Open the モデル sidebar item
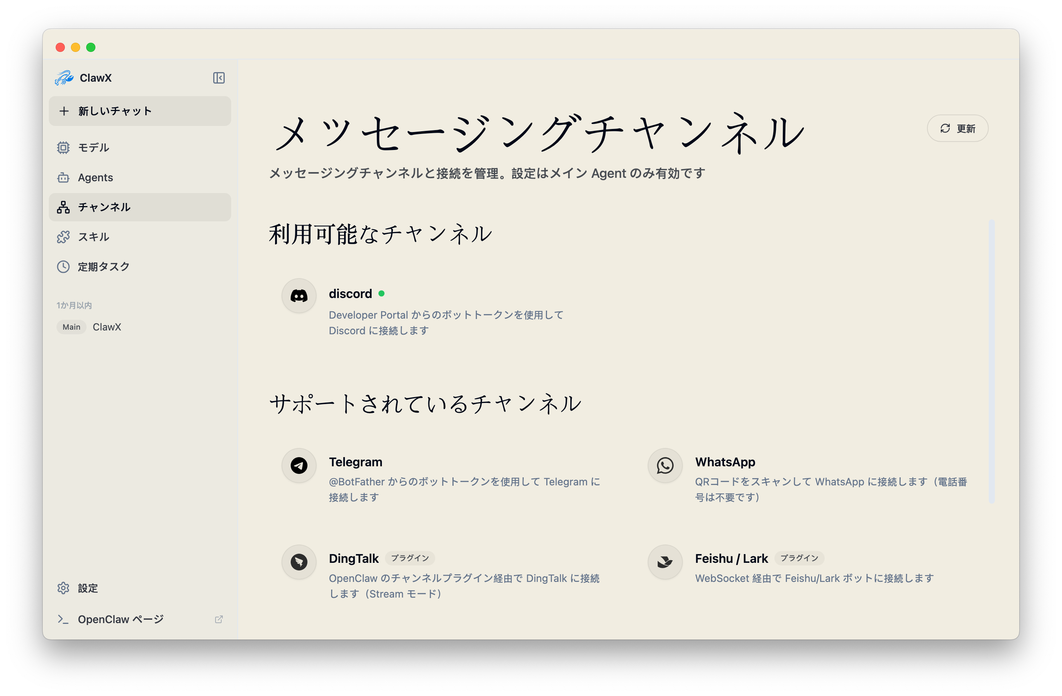1062x696 pixels. (x=94, y=148)
